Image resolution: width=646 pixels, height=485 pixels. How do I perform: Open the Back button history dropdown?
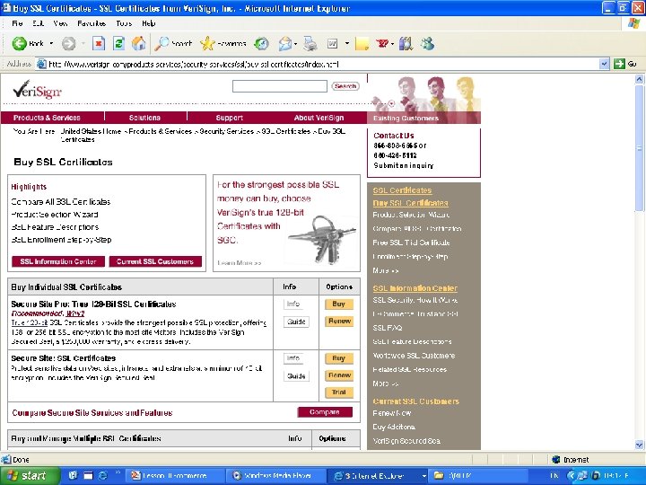click(x=51, y=43)
